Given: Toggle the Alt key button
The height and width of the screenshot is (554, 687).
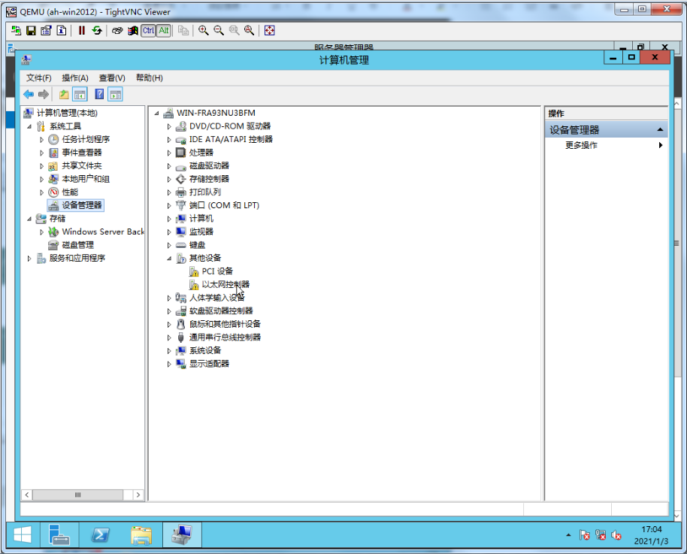Looking at the screenshot, I should point(163,31).
